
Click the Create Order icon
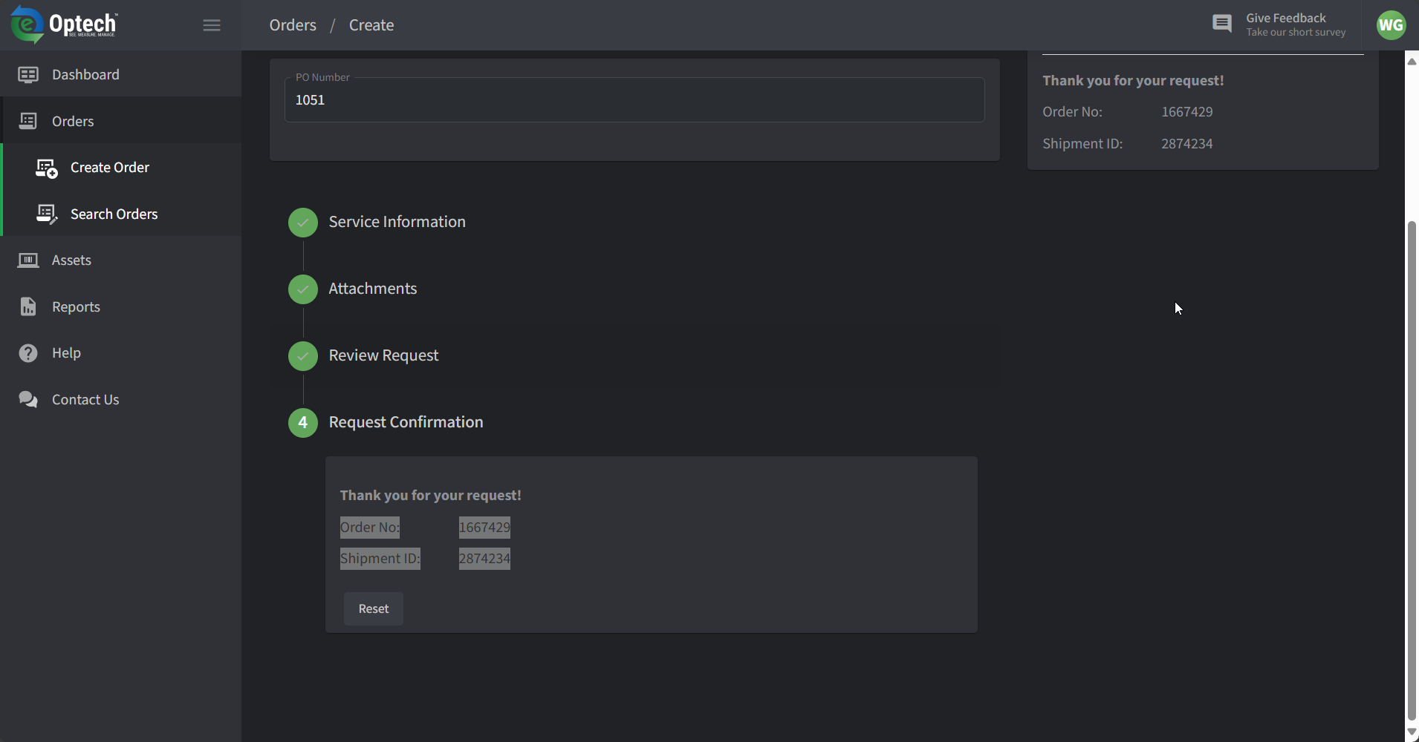[x=47, y=168]
